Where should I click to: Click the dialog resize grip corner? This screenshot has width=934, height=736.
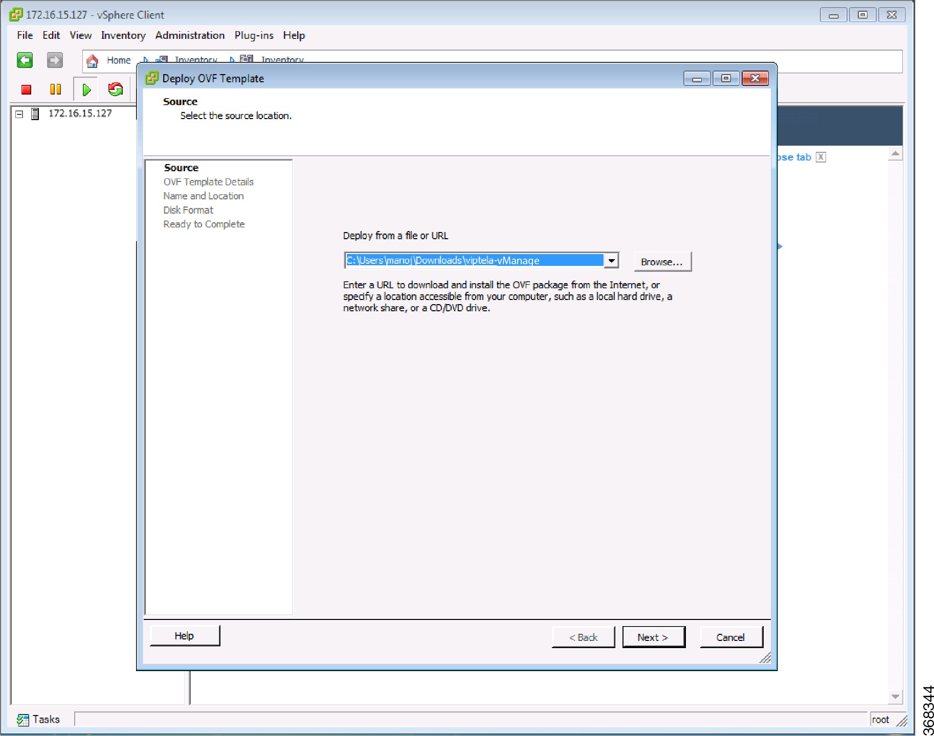pos(765,658)
